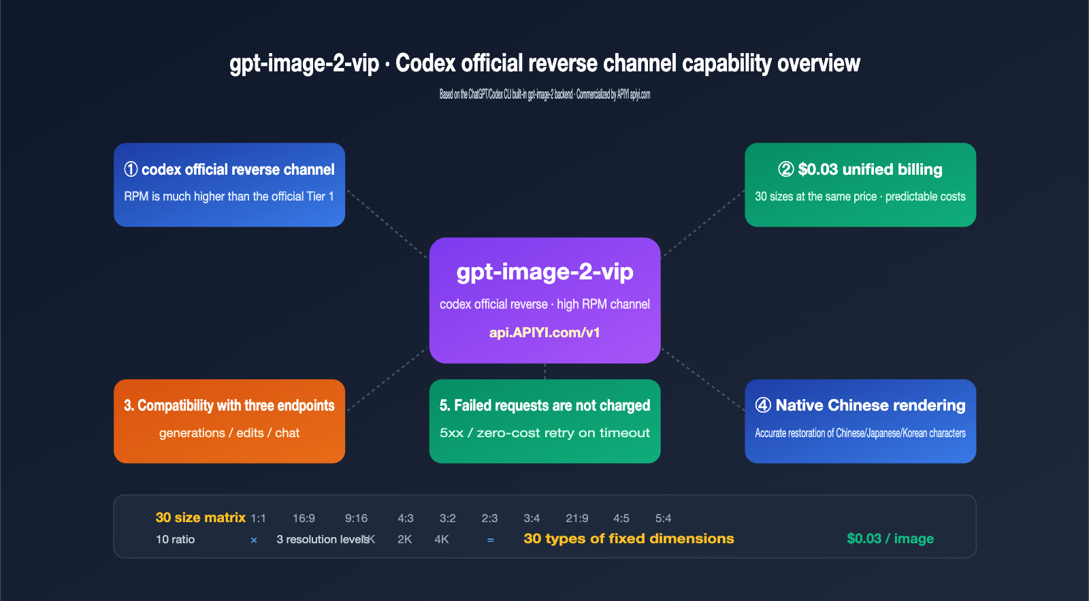The width and height of the screenshot is (1089, 601).
Task: Click the equals sign in size matrix
Action: pyautogui.click(x=490, y=540)
